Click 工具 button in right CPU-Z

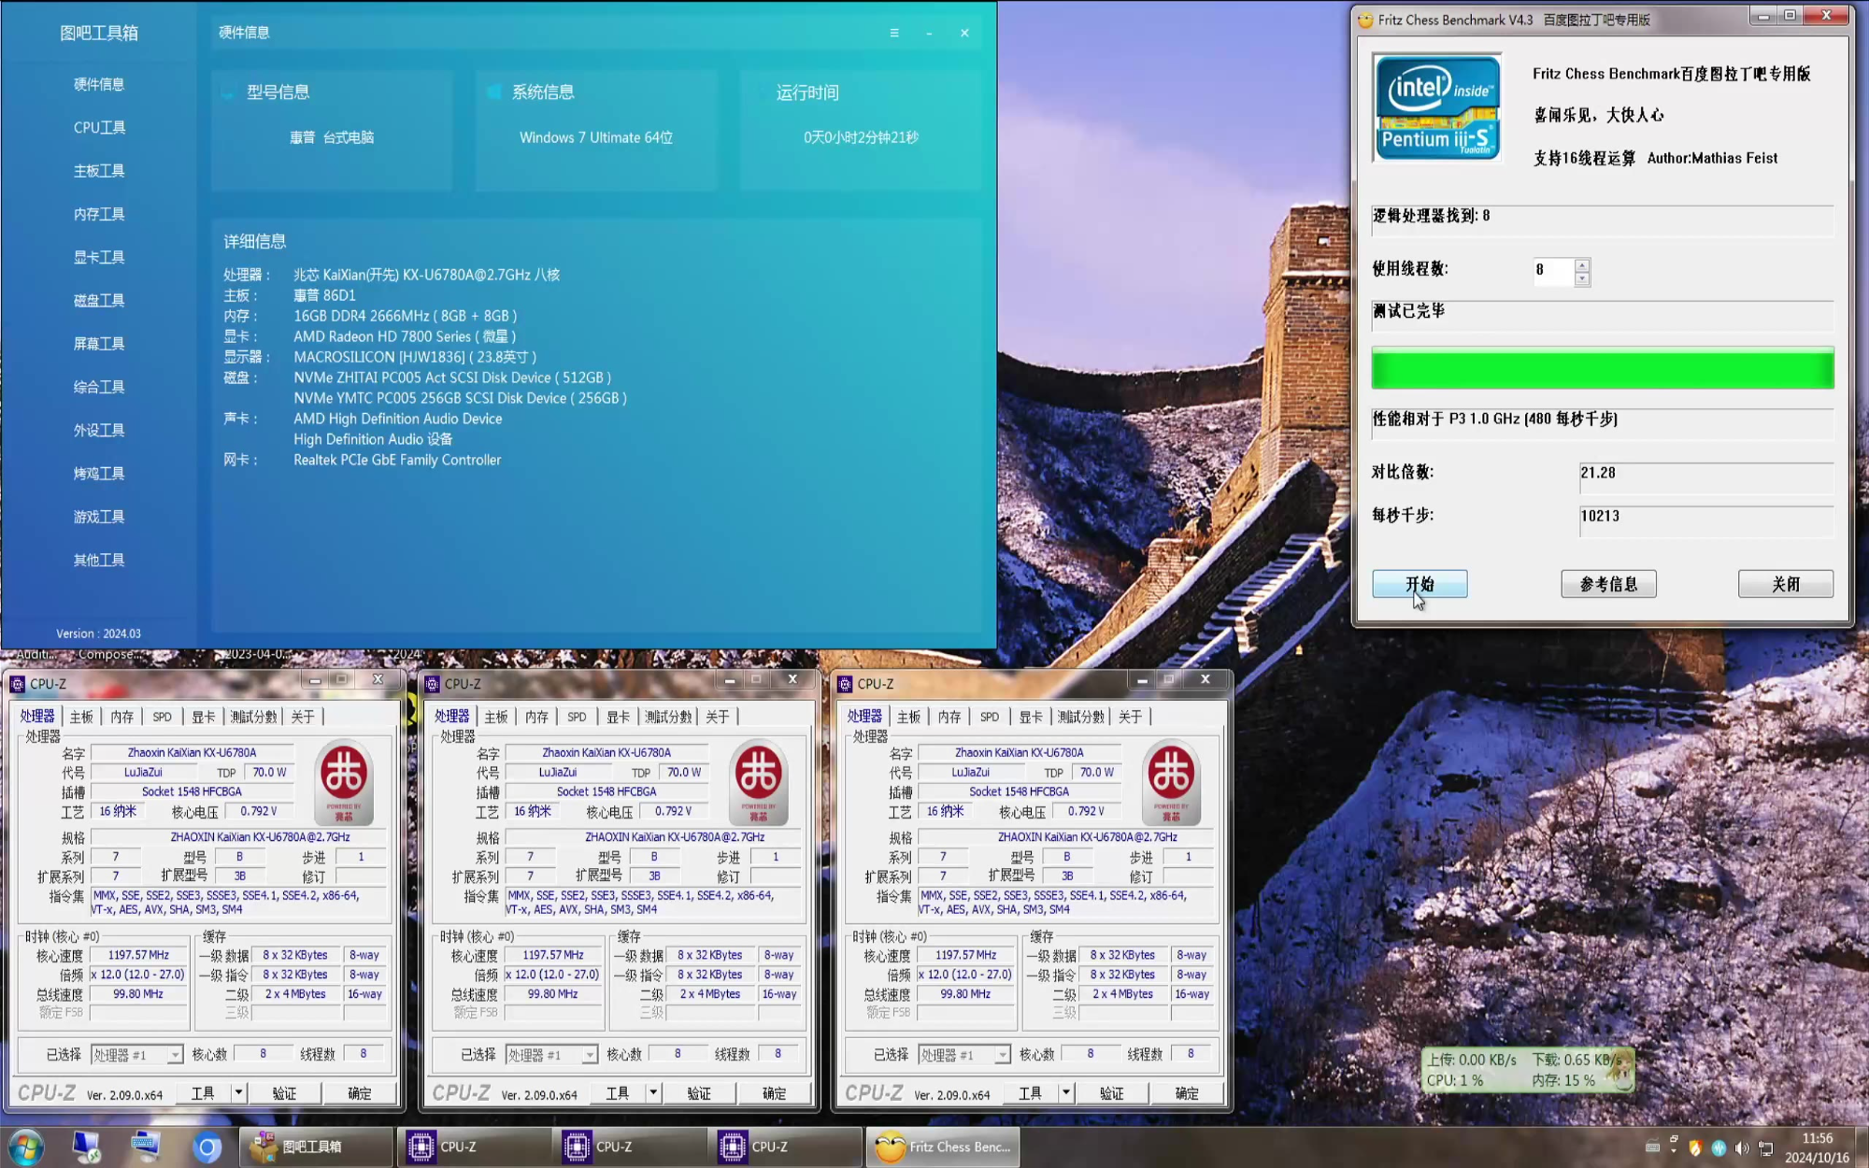1030,1092
